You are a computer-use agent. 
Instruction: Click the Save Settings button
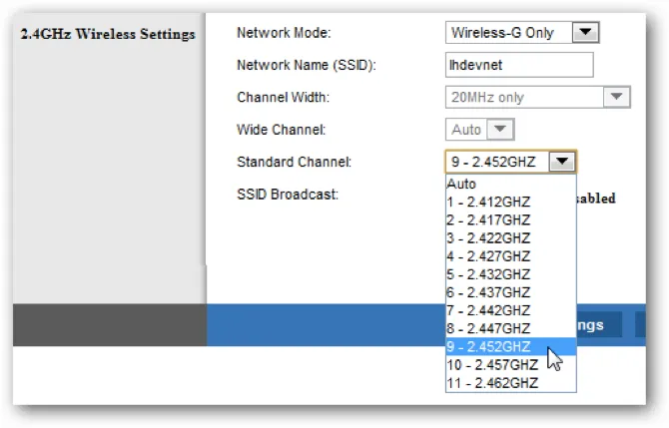597,325
